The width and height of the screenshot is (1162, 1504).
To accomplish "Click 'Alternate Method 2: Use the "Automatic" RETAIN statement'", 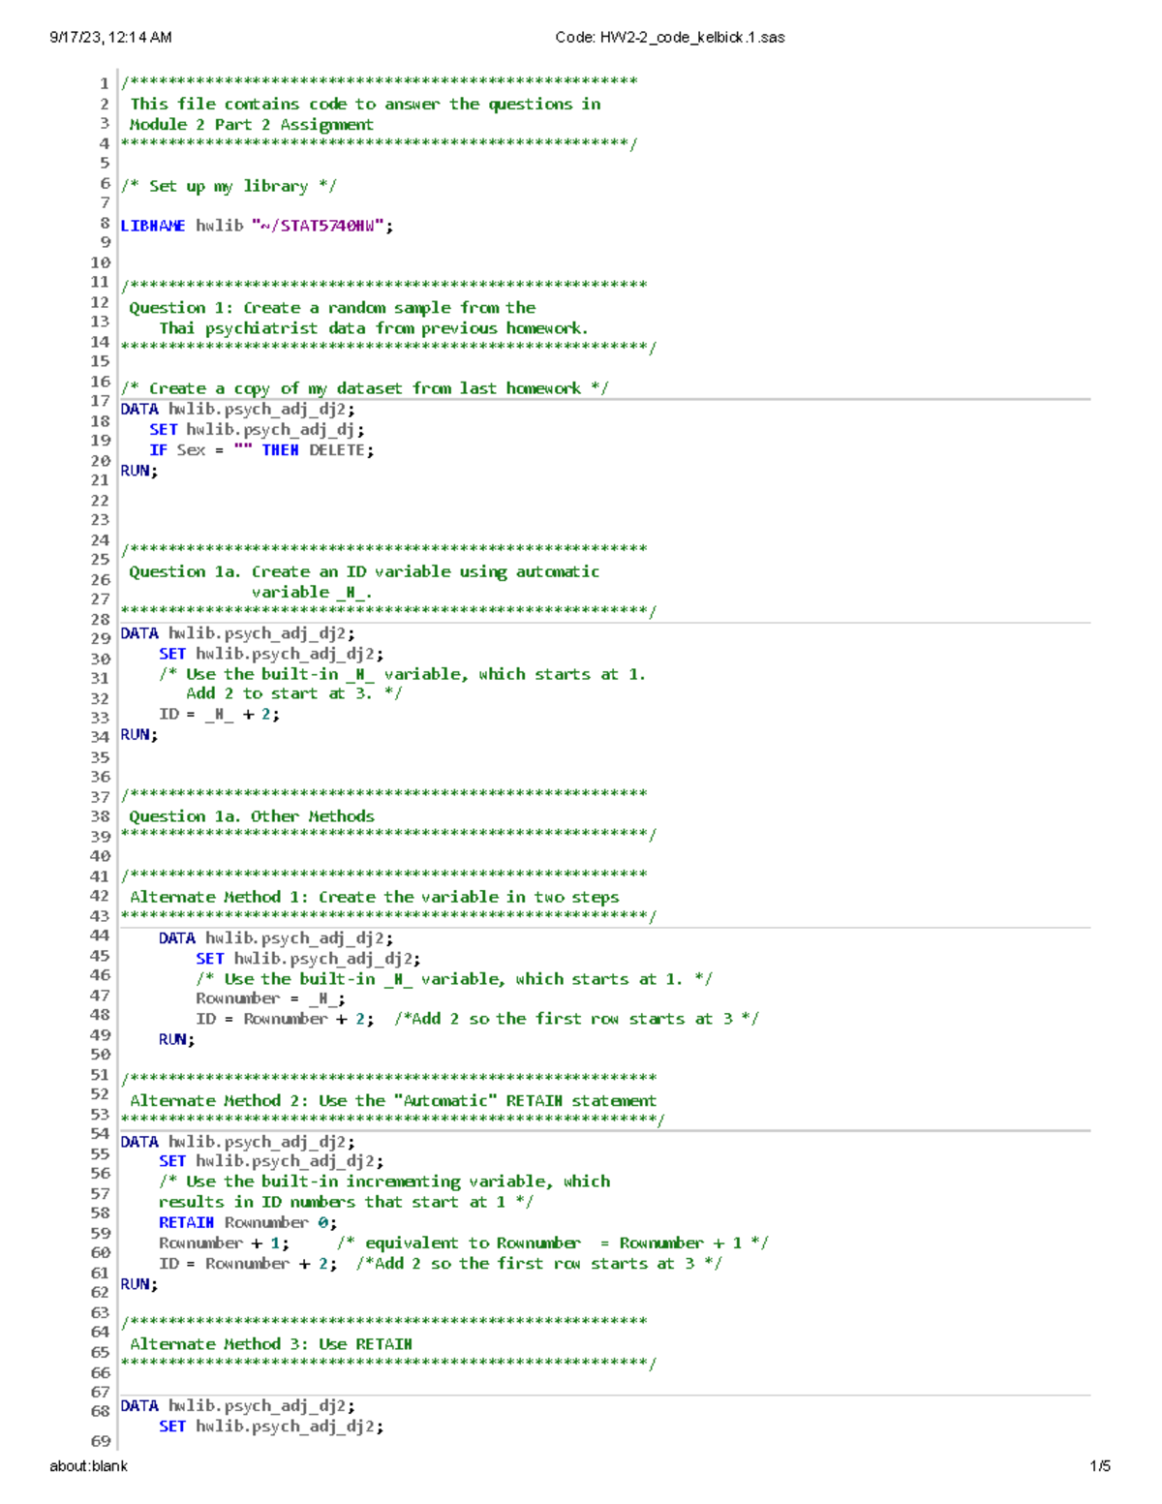I will pos(393,1100).
